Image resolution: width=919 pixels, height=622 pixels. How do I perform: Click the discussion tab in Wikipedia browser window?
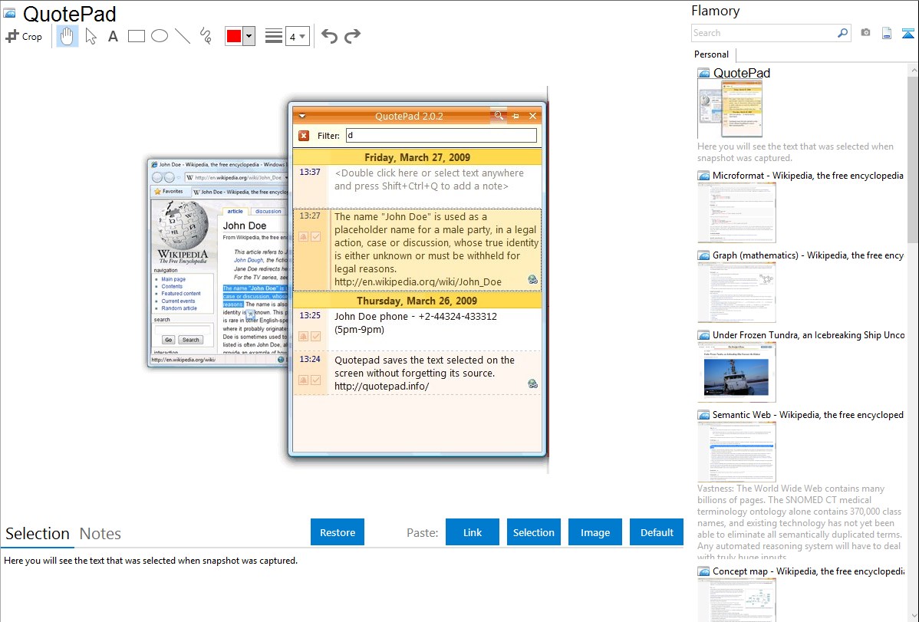268,211
